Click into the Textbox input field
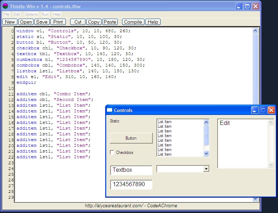 click(131, 170)
